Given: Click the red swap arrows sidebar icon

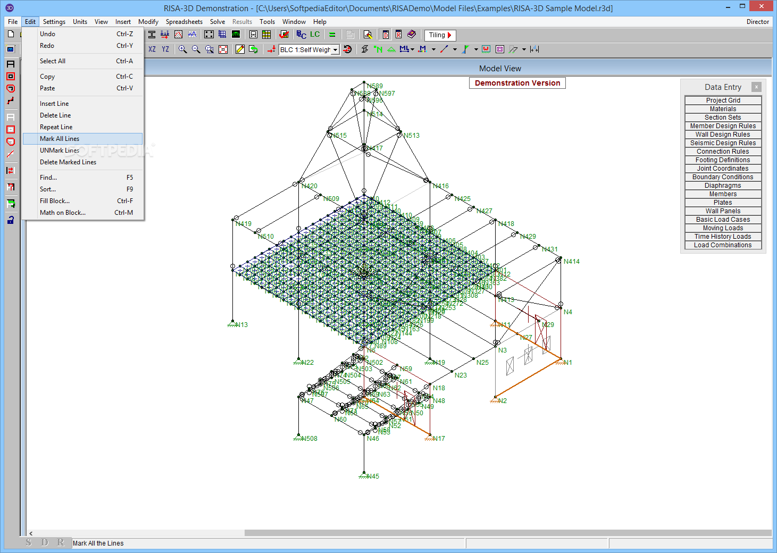Looking at the screenshot, I should pos(10,170).
